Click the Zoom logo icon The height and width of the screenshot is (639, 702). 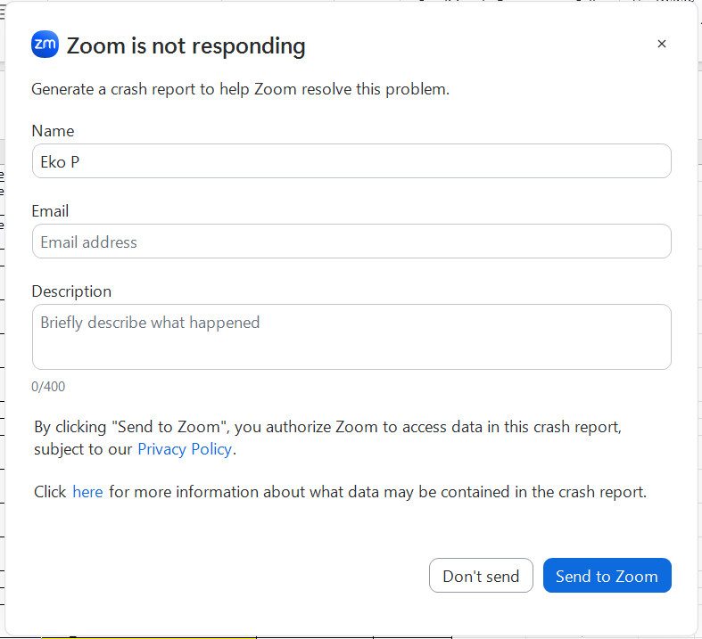click(45, 45)
